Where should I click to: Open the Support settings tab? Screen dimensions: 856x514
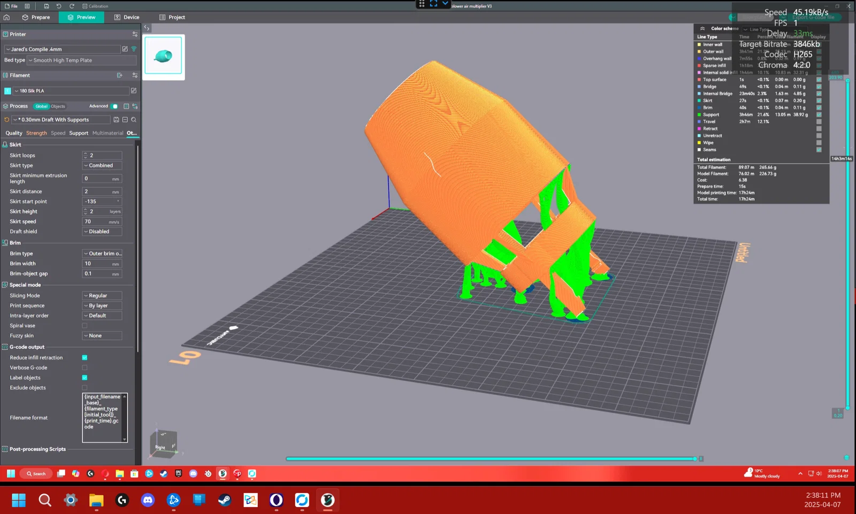pos(79,133)
